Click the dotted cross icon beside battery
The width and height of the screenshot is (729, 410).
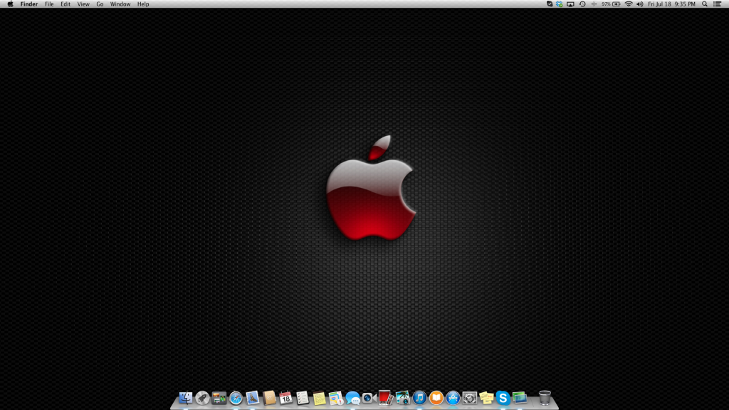click(x=594, y=4)
